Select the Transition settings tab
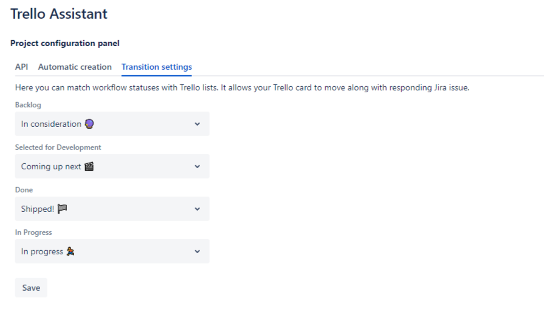The height and width of the screenshot is (309, 544). coord(156,67)
